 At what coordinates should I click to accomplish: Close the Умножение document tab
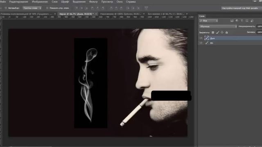pos(144,14)
